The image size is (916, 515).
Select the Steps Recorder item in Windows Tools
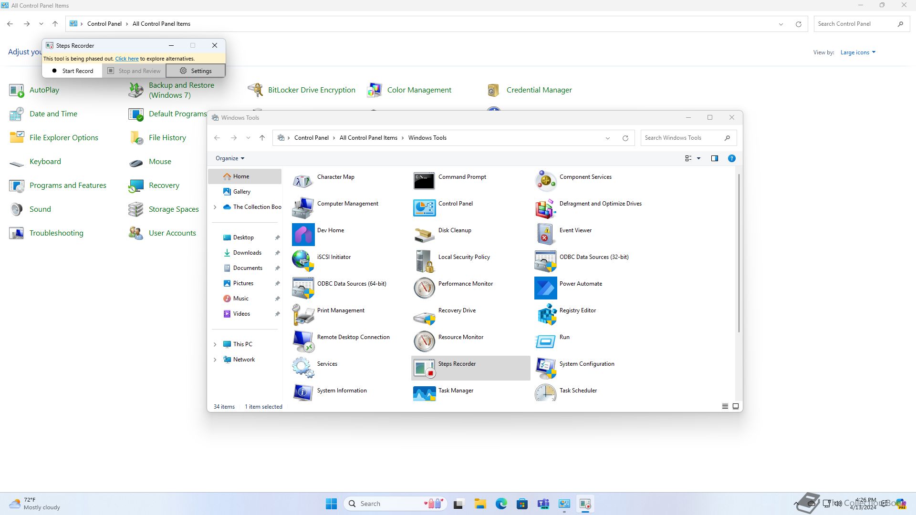[x=470, y=368]
